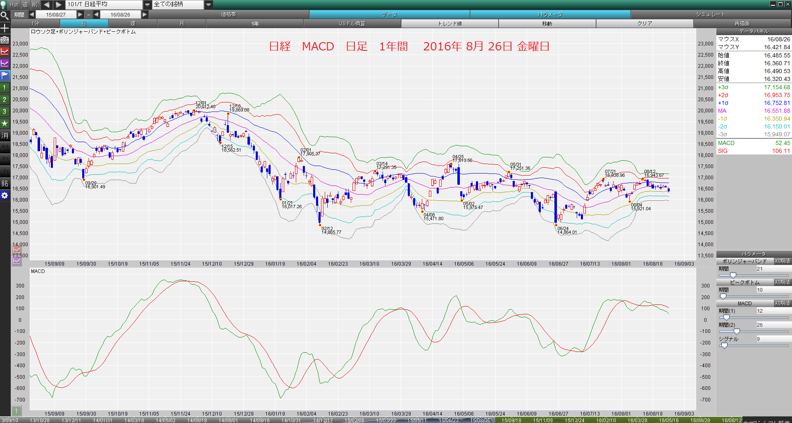Step start date 15/08/27 forward
The image size is (792, 423).
[x=81, y=14]
